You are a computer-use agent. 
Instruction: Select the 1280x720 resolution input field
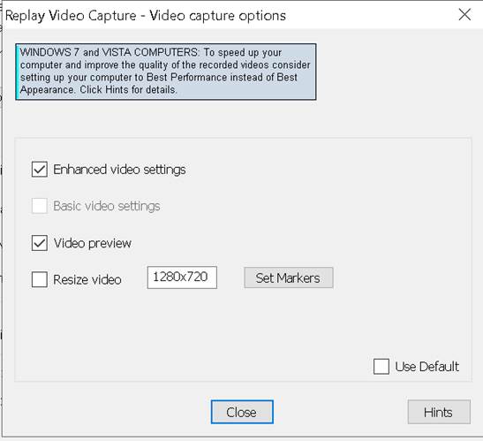click(x=182, y=278)
